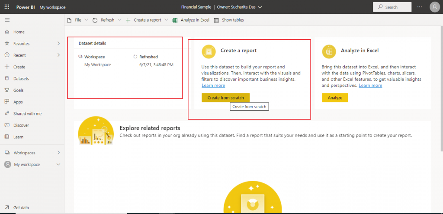Image resolution: width=443 pixels, height=214 pixels.
Task: Open Datasets in the sidebar
Action: pos(32,79)
